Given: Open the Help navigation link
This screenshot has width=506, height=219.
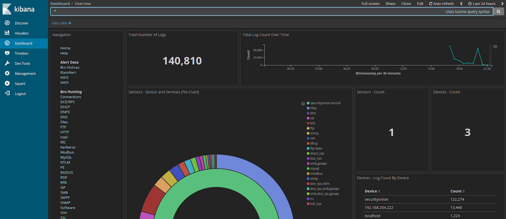Looking at the screenshot, I should tap(64, 53).
